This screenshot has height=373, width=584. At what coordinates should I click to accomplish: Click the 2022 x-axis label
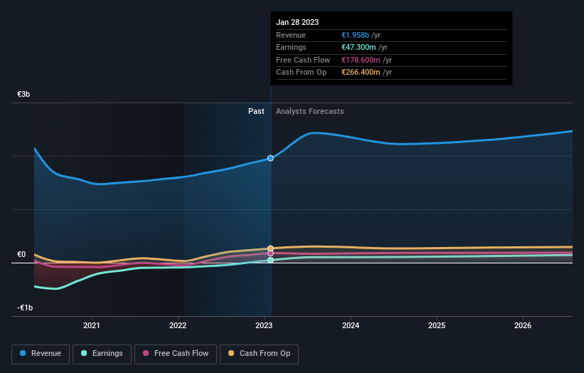(x=178, y=325)
